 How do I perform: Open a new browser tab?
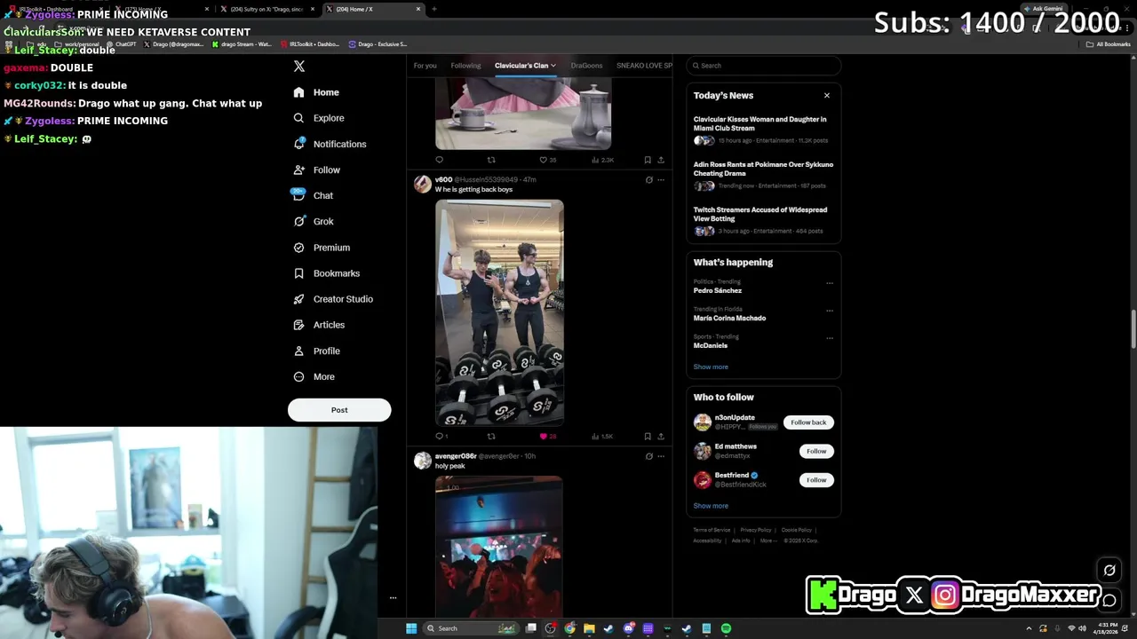[434, 9]
